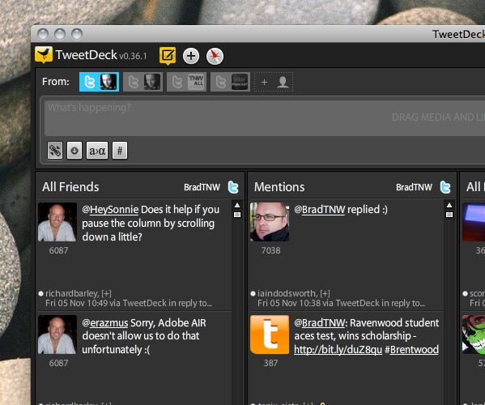The height and width of the screenshot is (405, 485).
Task: Add a new account with plus-person button
Action: click(x=274, y=82)
